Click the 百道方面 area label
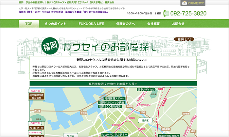Screen dimensions: 229x137 coord(35,91)
